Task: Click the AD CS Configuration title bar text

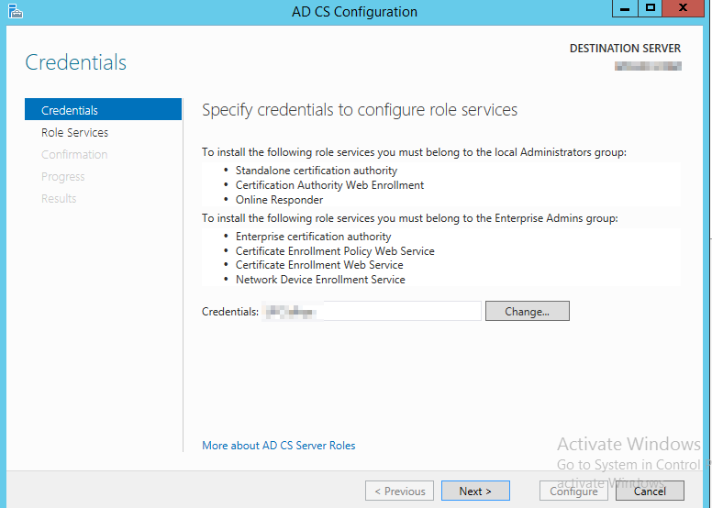Action: [353, 12]
